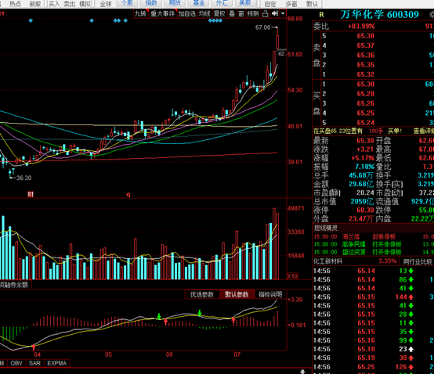This screenshot has width=434, height=374.
Task: Open the chart toolbar dropdown arrow
Action: click(x=283, y=13)
